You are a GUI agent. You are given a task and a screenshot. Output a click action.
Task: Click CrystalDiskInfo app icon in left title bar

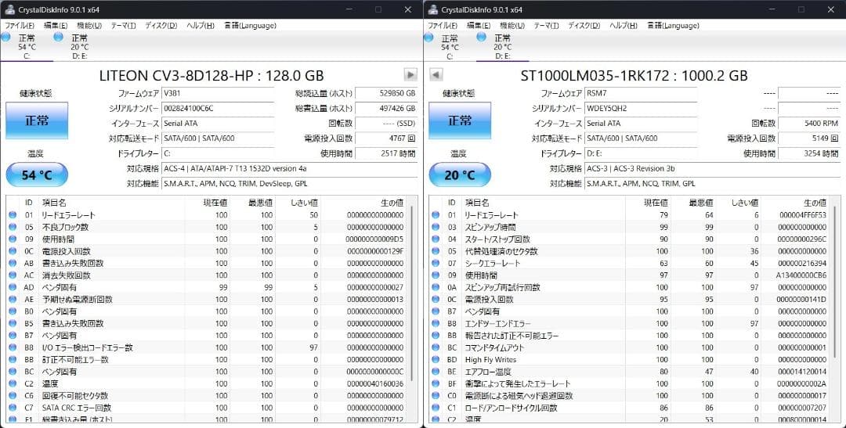pos(9,9)
